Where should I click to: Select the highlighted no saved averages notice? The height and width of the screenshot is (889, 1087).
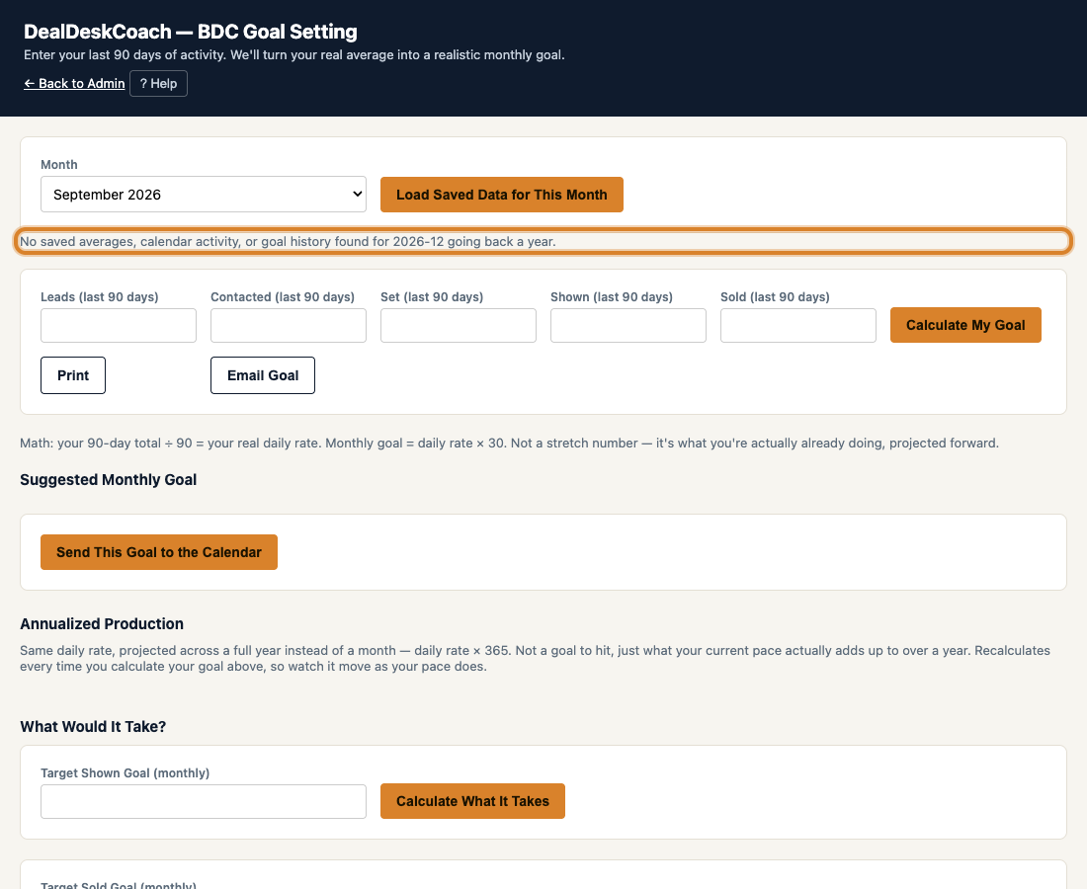(x=543, y=241)
